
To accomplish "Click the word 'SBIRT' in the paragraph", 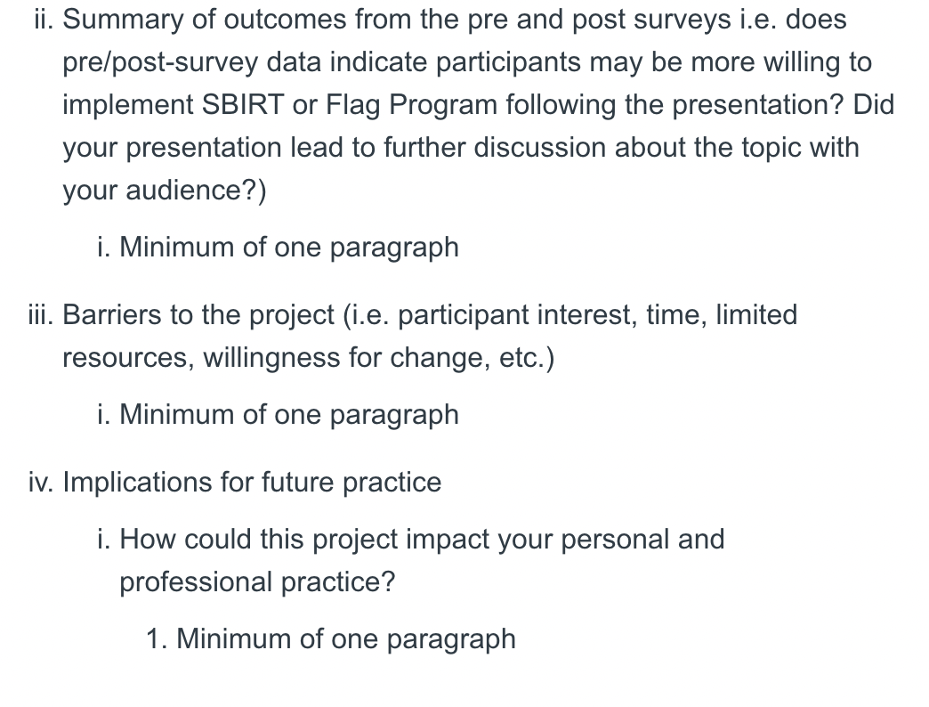I will point(243,105).
